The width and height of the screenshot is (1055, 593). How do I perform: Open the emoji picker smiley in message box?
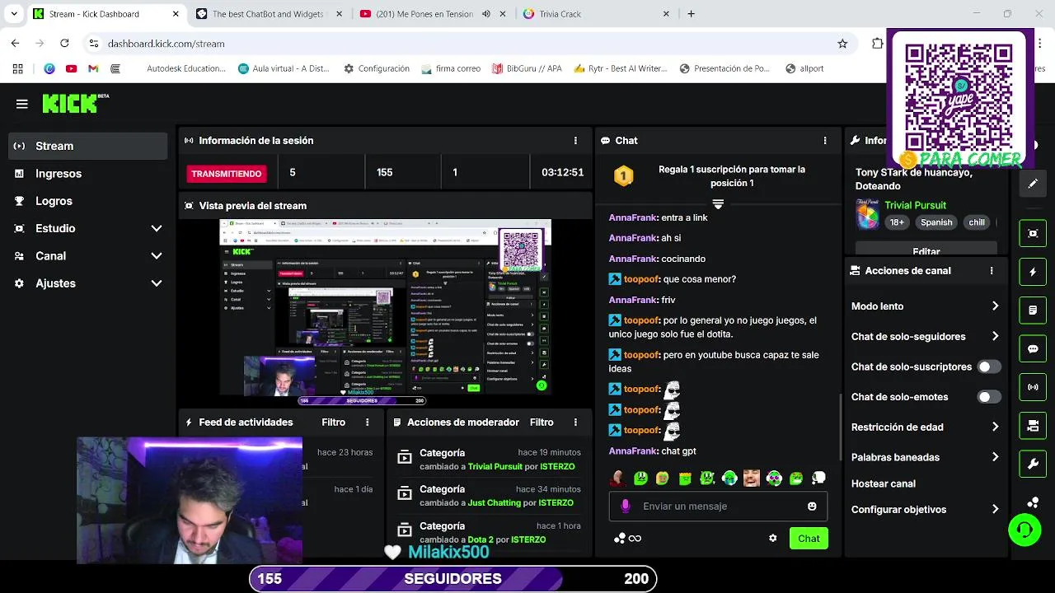click(x=812, y=506)
